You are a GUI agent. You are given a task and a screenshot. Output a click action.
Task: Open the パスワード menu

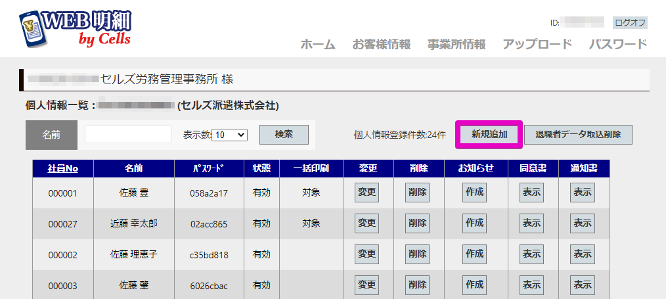coord(618,44)
